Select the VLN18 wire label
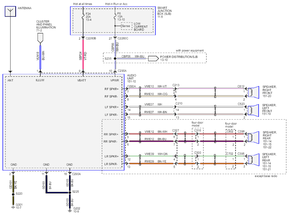 tap(38, 56)
